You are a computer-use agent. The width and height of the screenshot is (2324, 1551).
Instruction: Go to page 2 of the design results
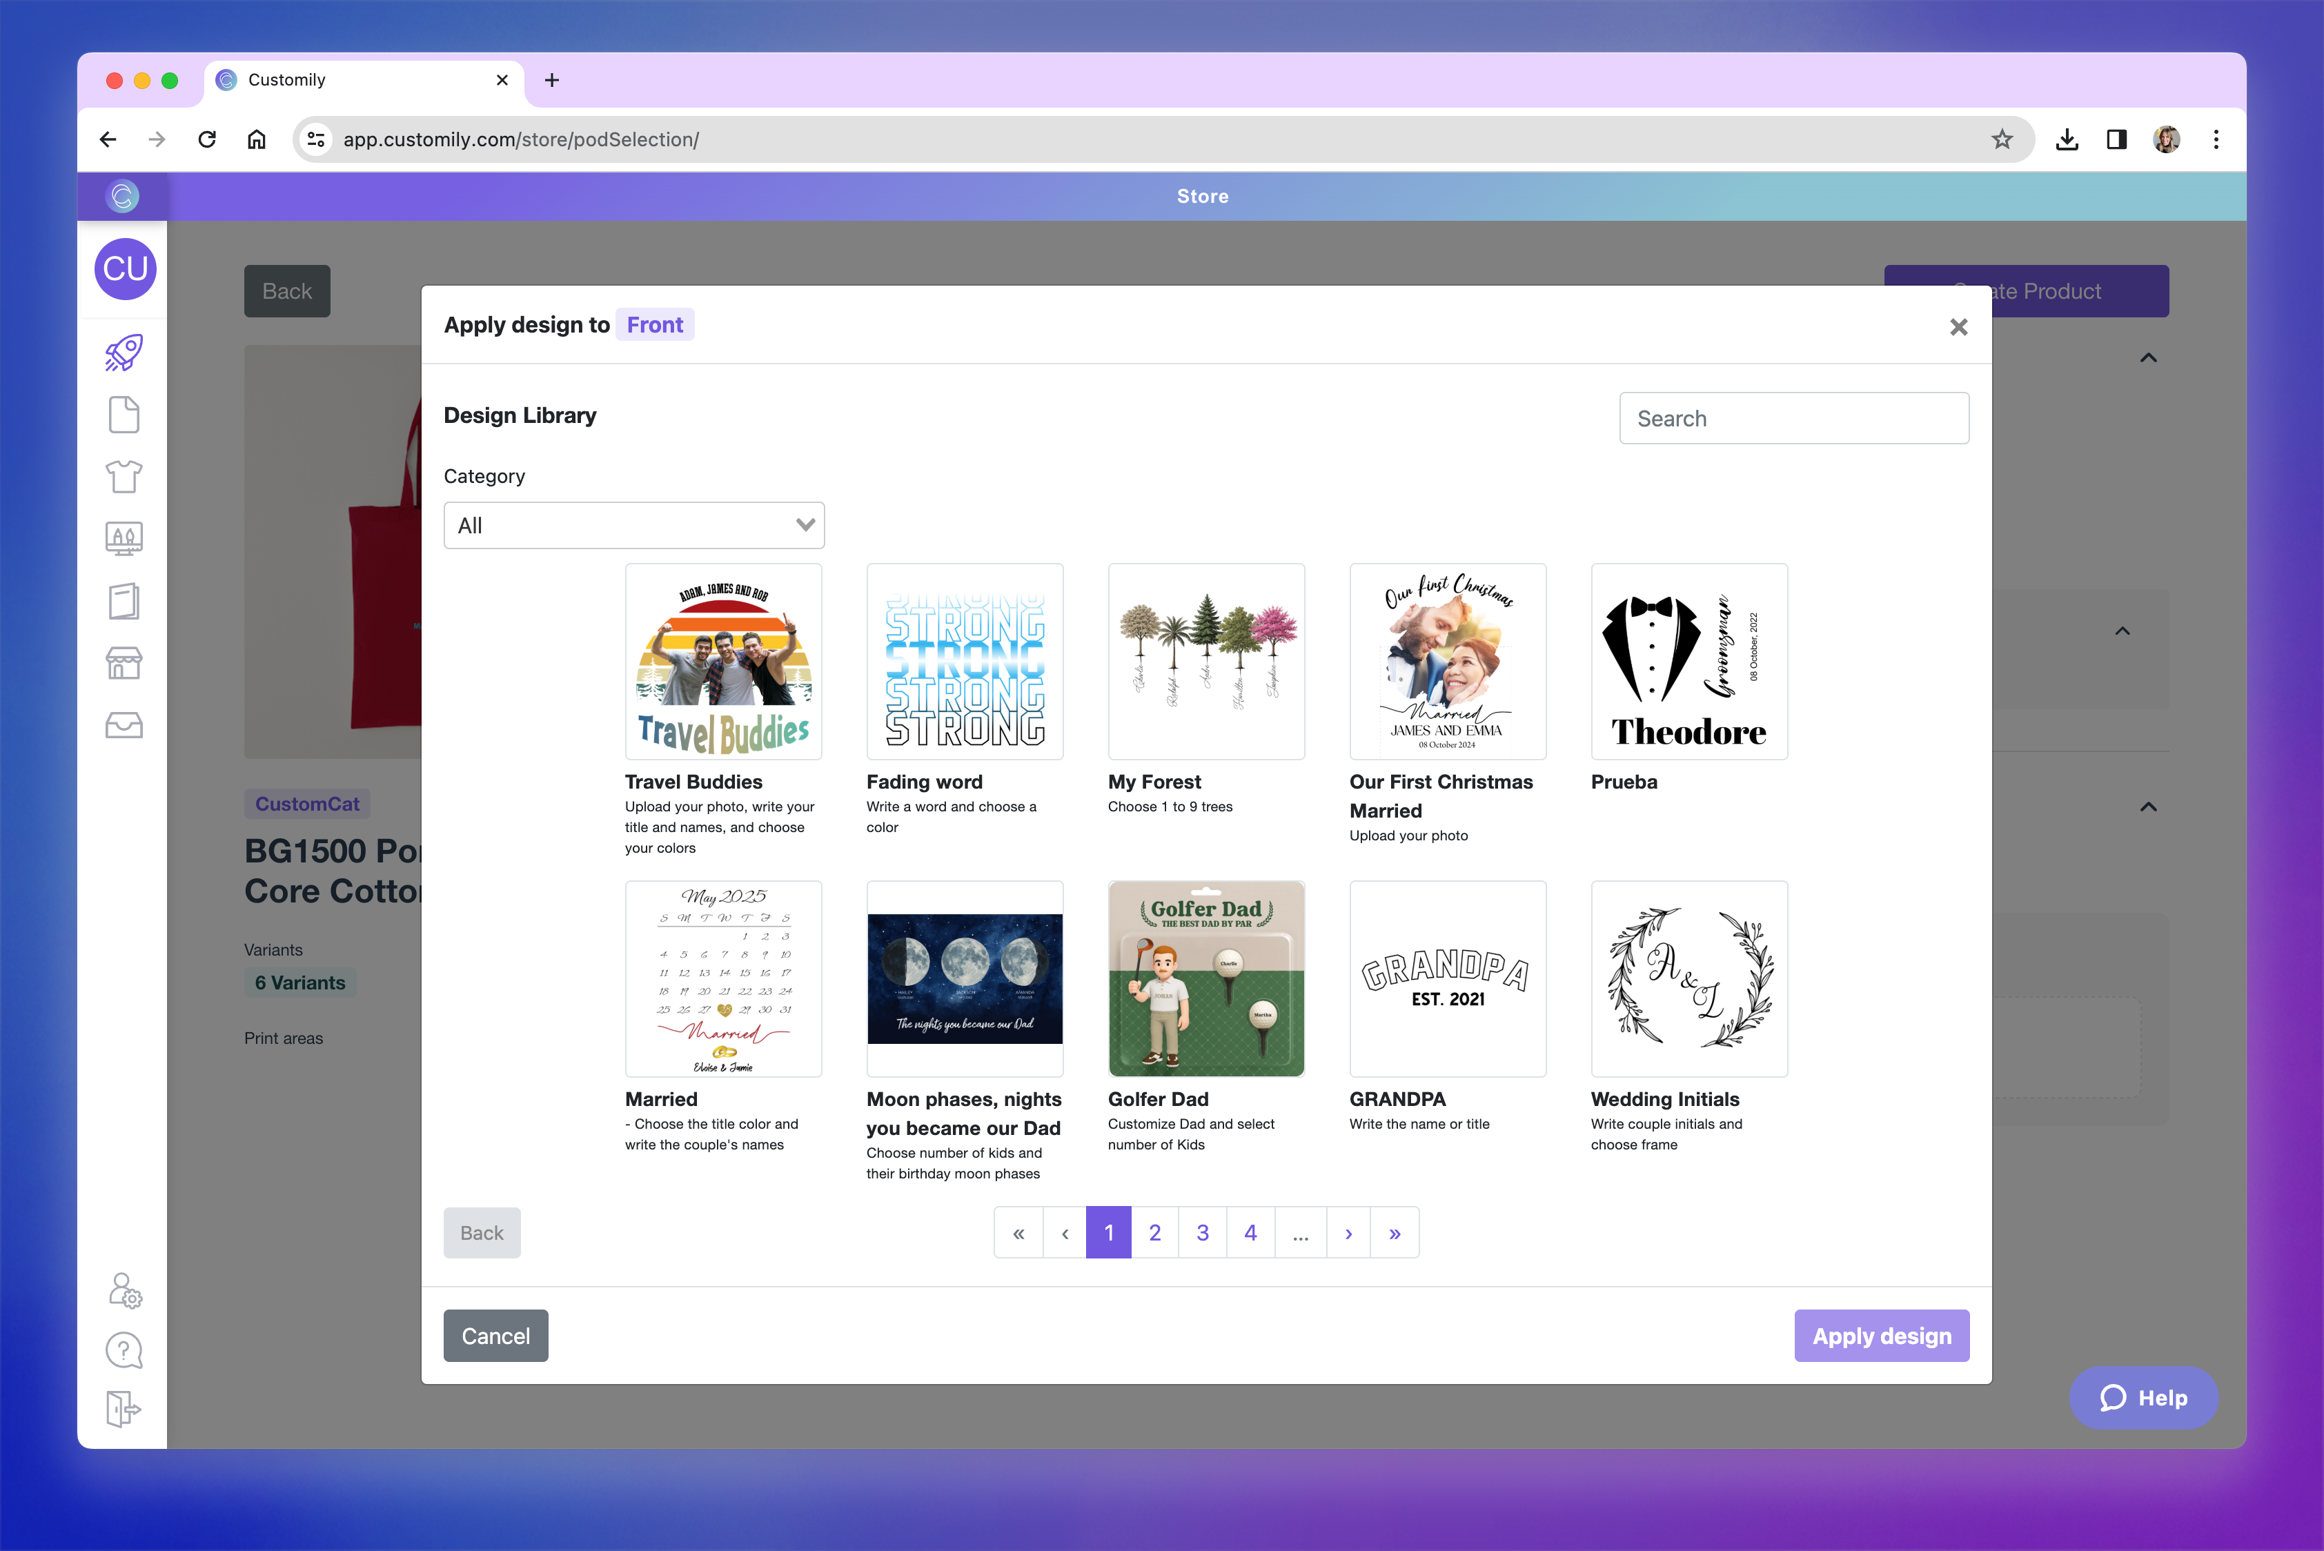tap(1154, 1232)
